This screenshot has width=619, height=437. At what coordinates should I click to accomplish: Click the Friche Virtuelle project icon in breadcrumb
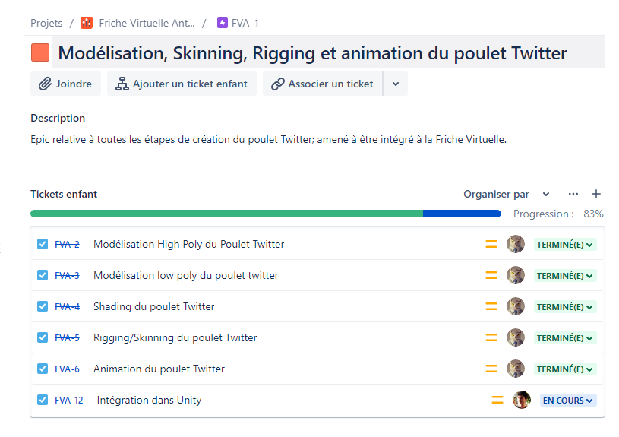click(x=87, y=23)
